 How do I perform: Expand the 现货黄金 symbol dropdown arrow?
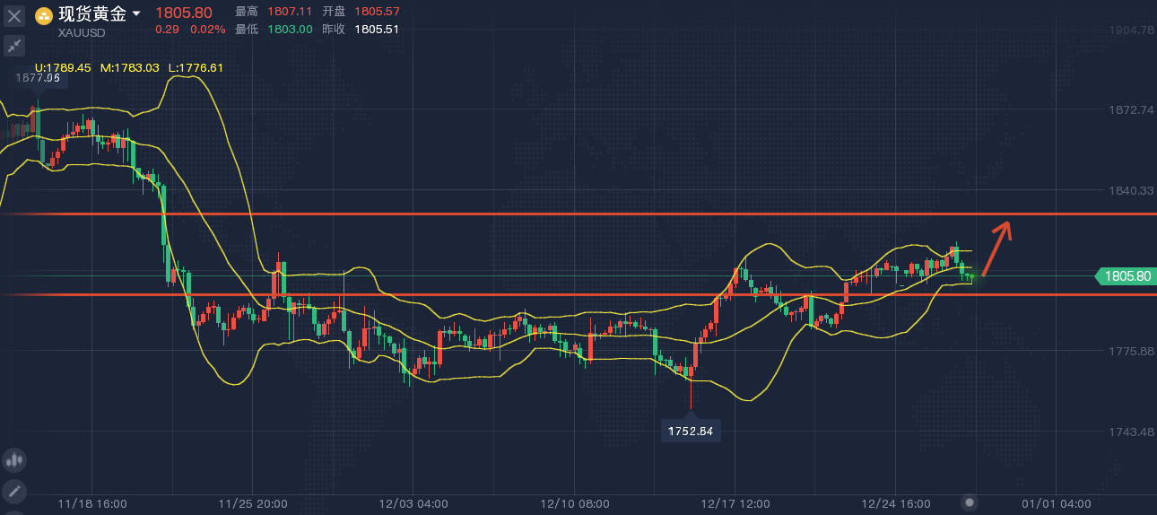coord(136,13)
